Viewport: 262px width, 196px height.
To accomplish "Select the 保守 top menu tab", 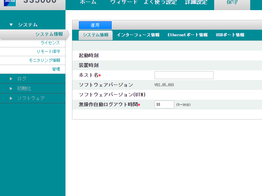I will pyautogui.click(x=232, y=5).
